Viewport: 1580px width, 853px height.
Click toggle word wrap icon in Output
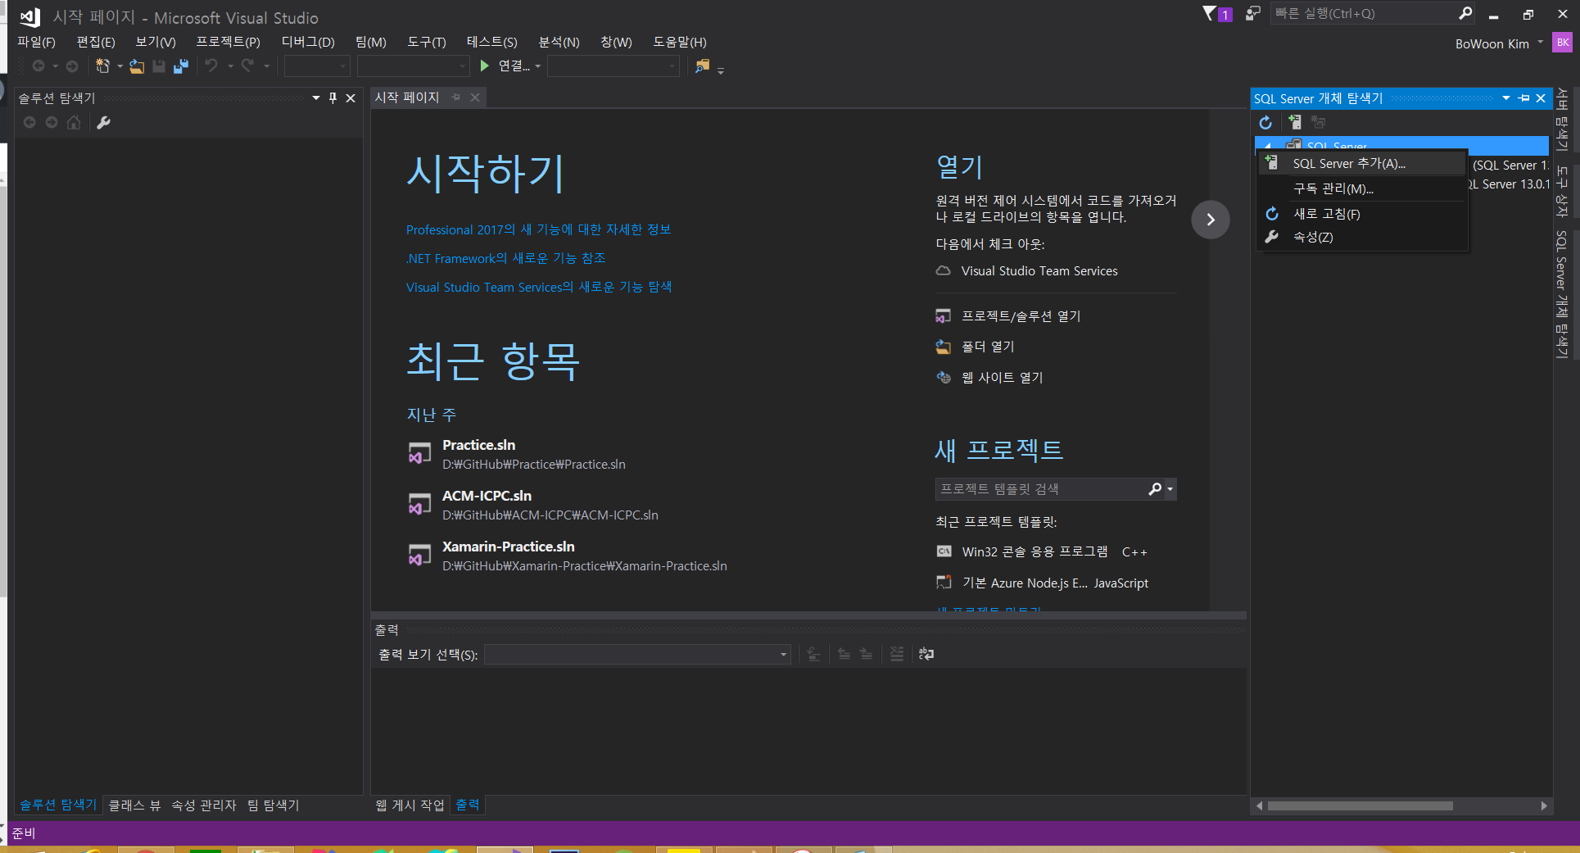(926, 654)
